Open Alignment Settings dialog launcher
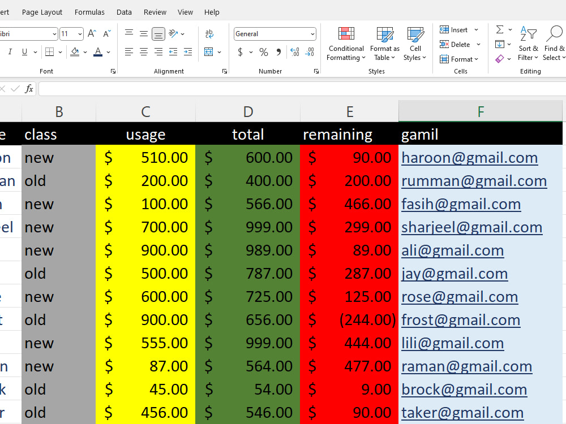The image size is (566, 424). (x=225, y=71)
